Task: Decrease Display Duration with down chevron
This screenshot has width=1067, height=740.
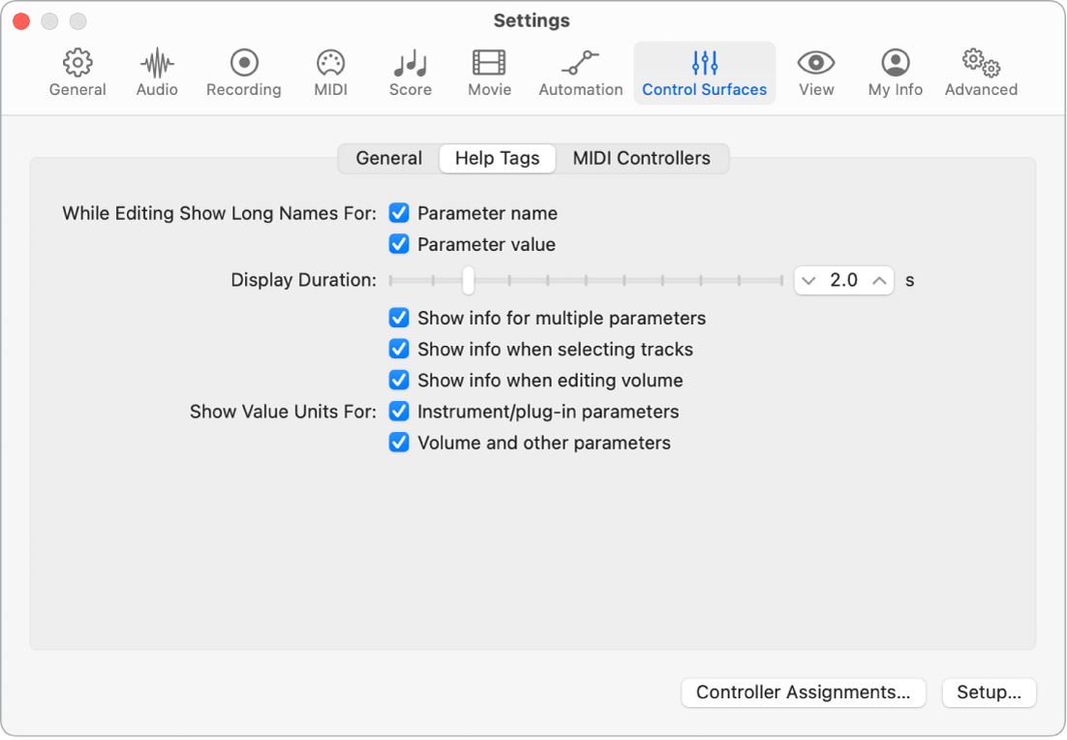Action: point(808,281)
